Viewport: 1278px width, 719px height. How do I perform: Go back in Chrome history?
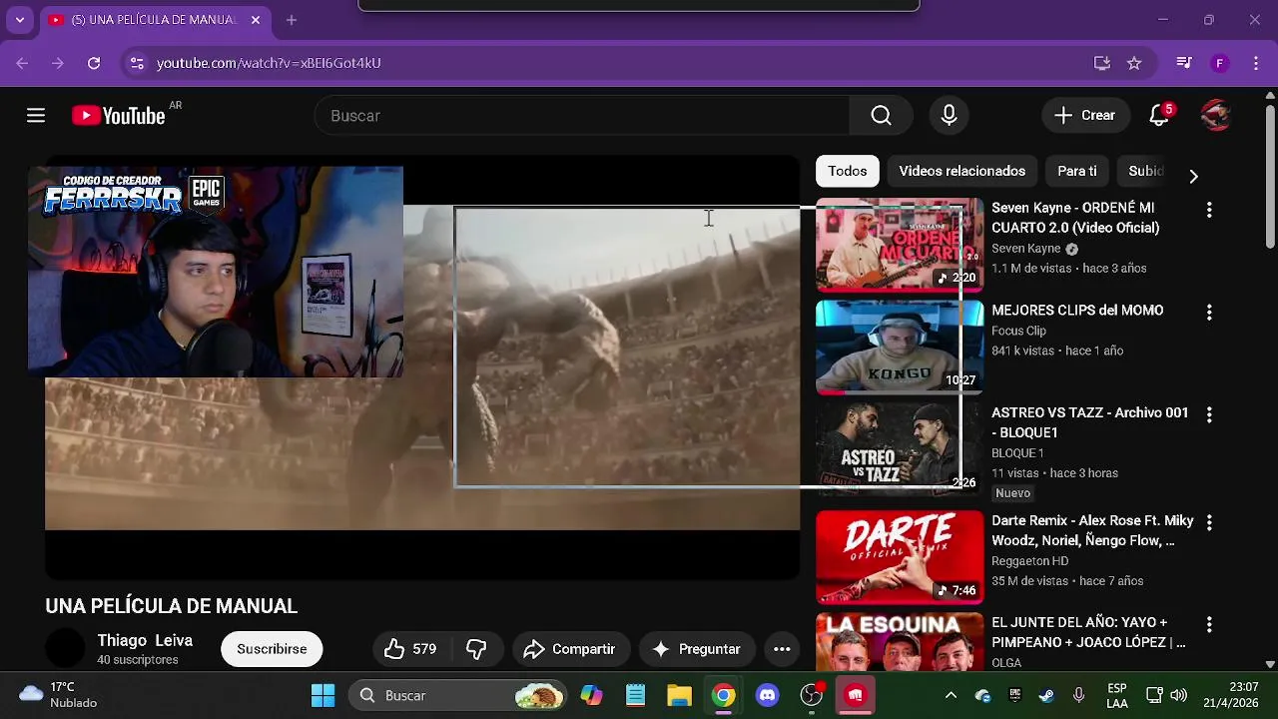tap(22, 63)
